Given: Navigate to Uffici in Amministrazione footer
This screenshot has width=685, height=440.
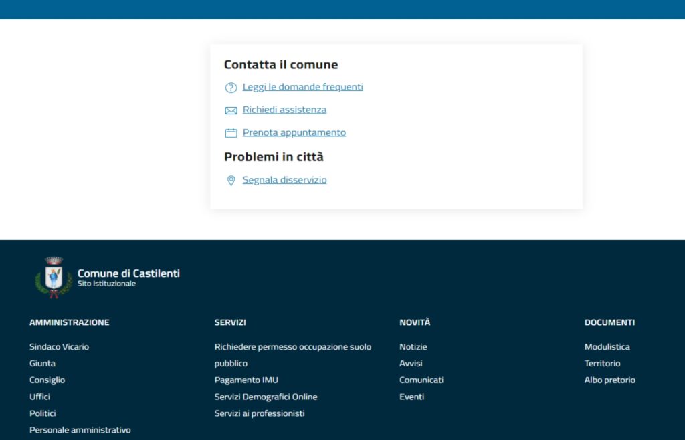Looking at the screenshot, I should pos(39,397).
